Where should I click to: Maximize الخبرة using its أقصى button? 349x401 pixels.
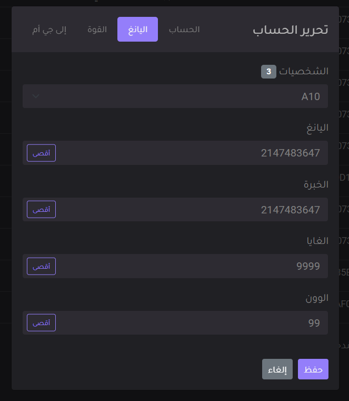[42, 209]
